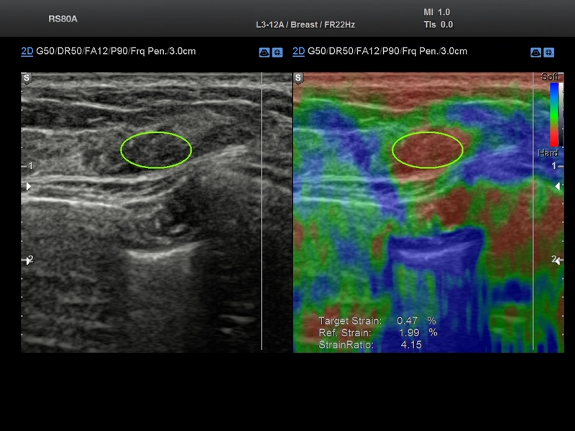Screen dimensions: 575x431
Task: Click the Hard label below color bar
Action: pyautogui.click(x=548, y=152)
